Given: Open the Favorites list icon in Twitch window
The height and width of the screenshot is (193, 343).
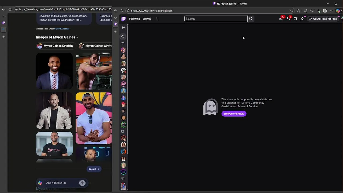Looking at the screenshot, I should [312, 11].
